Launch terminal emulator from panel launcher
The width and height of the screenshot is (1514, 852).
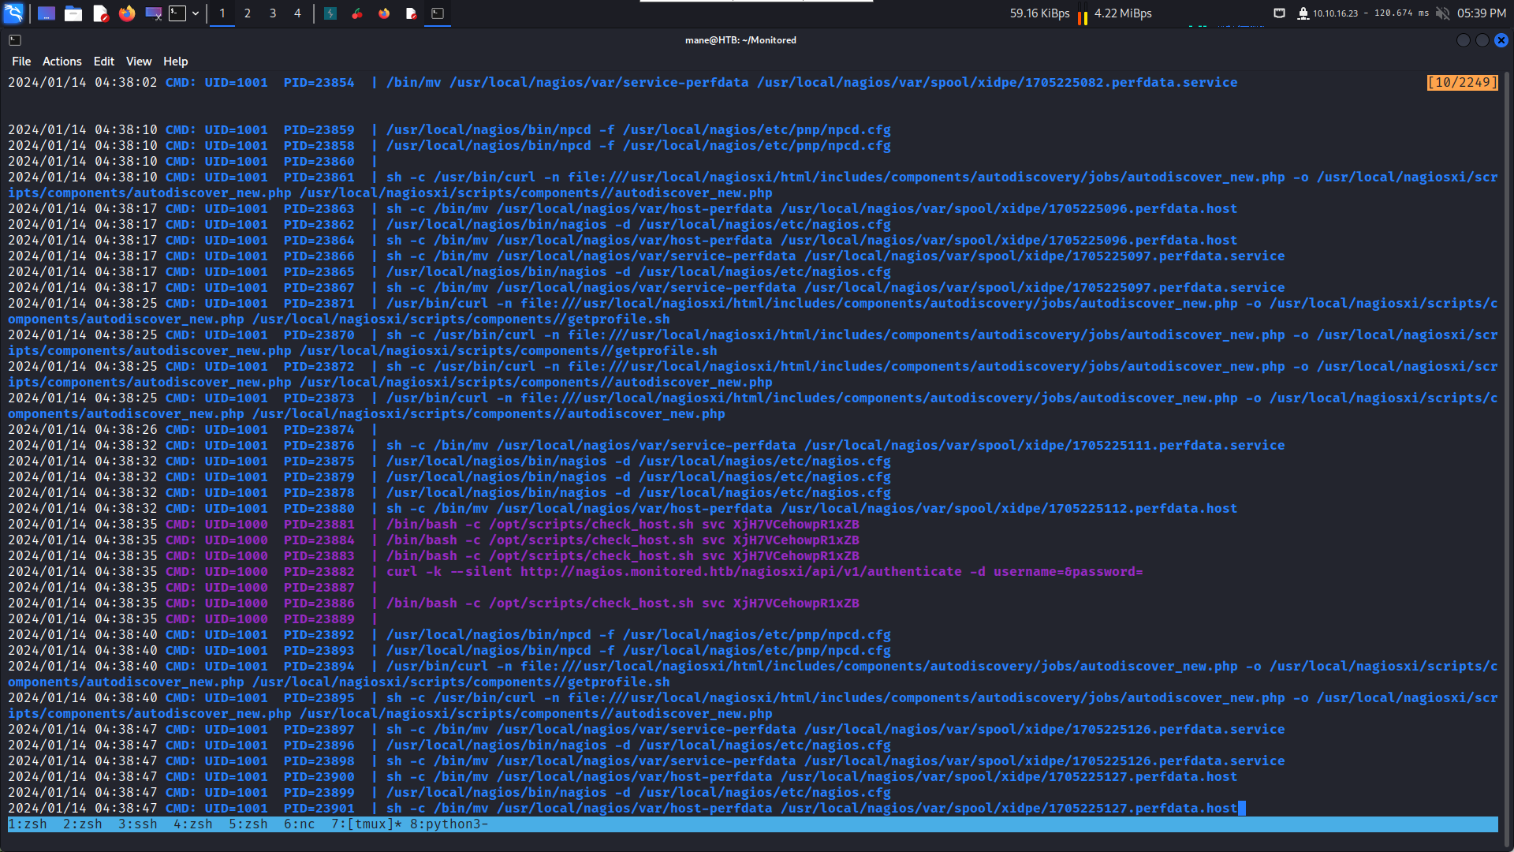point(178,13)
